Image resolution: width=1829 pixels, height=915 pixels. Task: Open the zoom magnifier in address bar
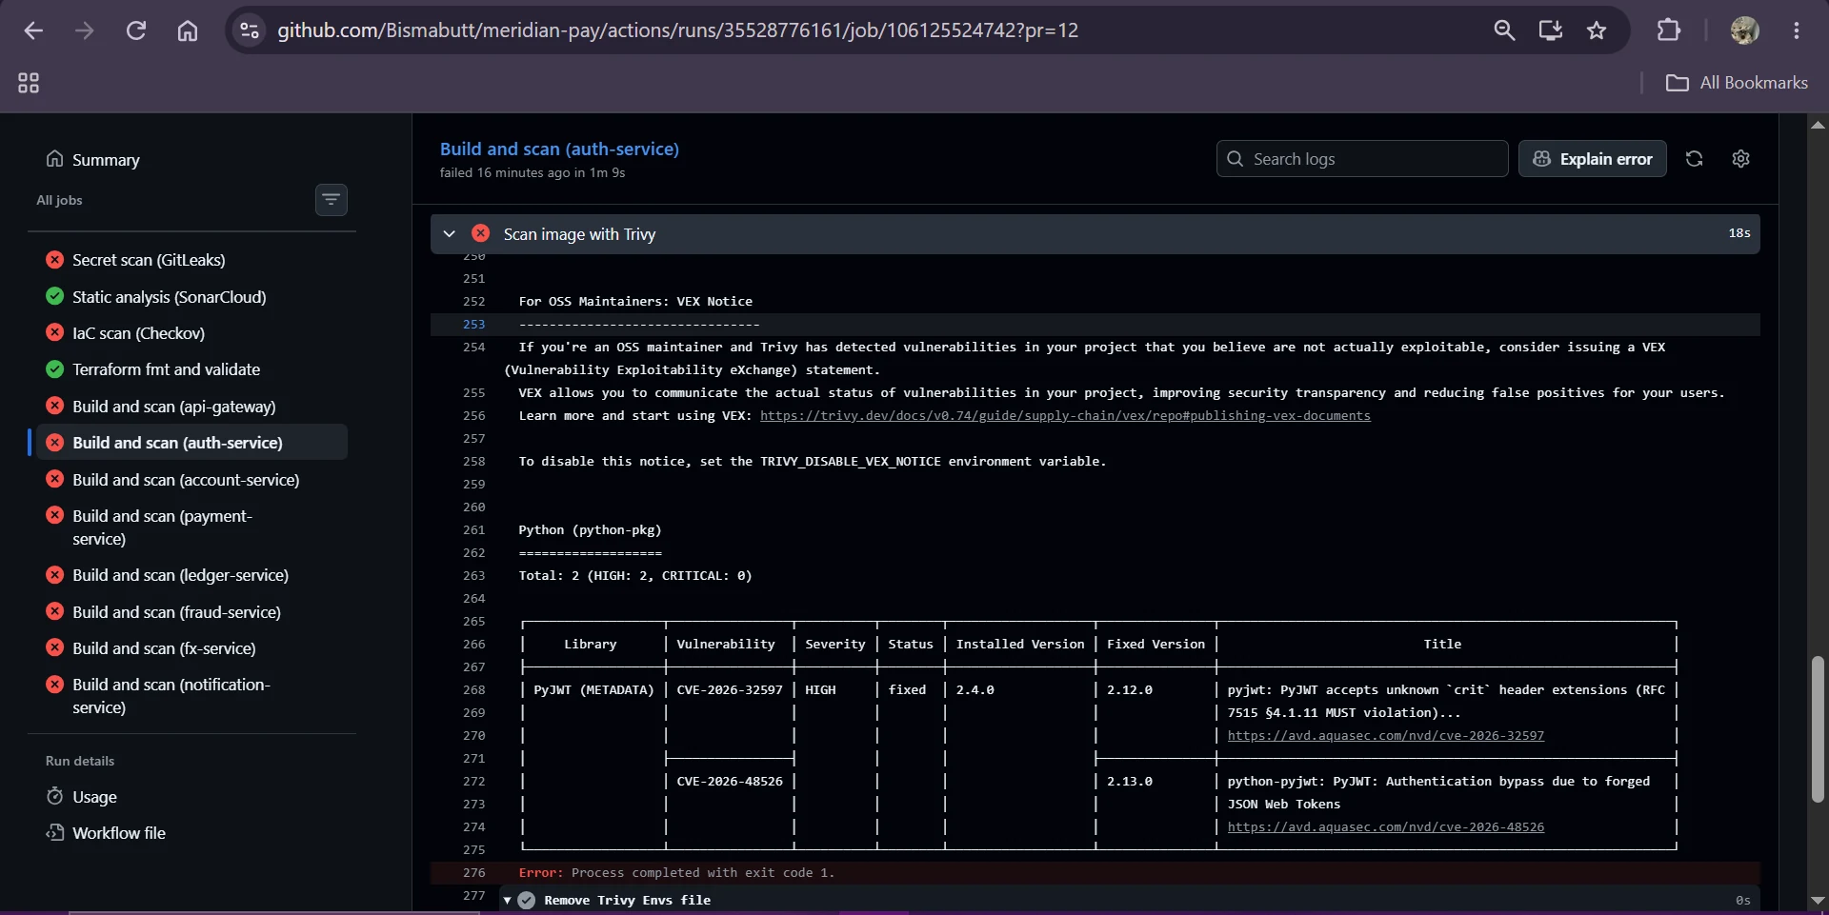pos(1504,30)
